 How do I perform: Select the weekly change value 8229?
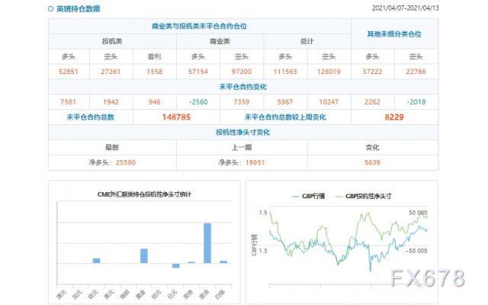[x=394, y=117]
